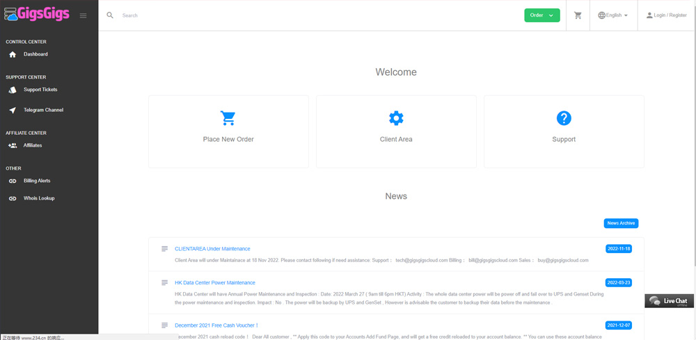Click the Telegram Channel paper plane icon
This screenshot has width=696, height=340.
[13, 110]
